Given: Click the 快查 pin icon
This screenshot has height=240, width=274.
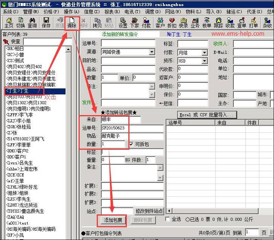Looking at the screenshot, I should tap(6, 42).
